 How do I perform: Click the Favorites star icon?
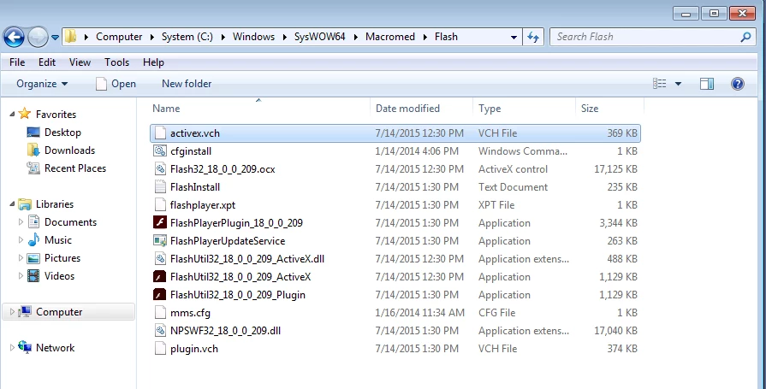tap(25, 114)
